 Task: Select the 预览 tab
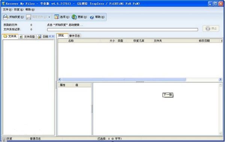pos(62,35)
